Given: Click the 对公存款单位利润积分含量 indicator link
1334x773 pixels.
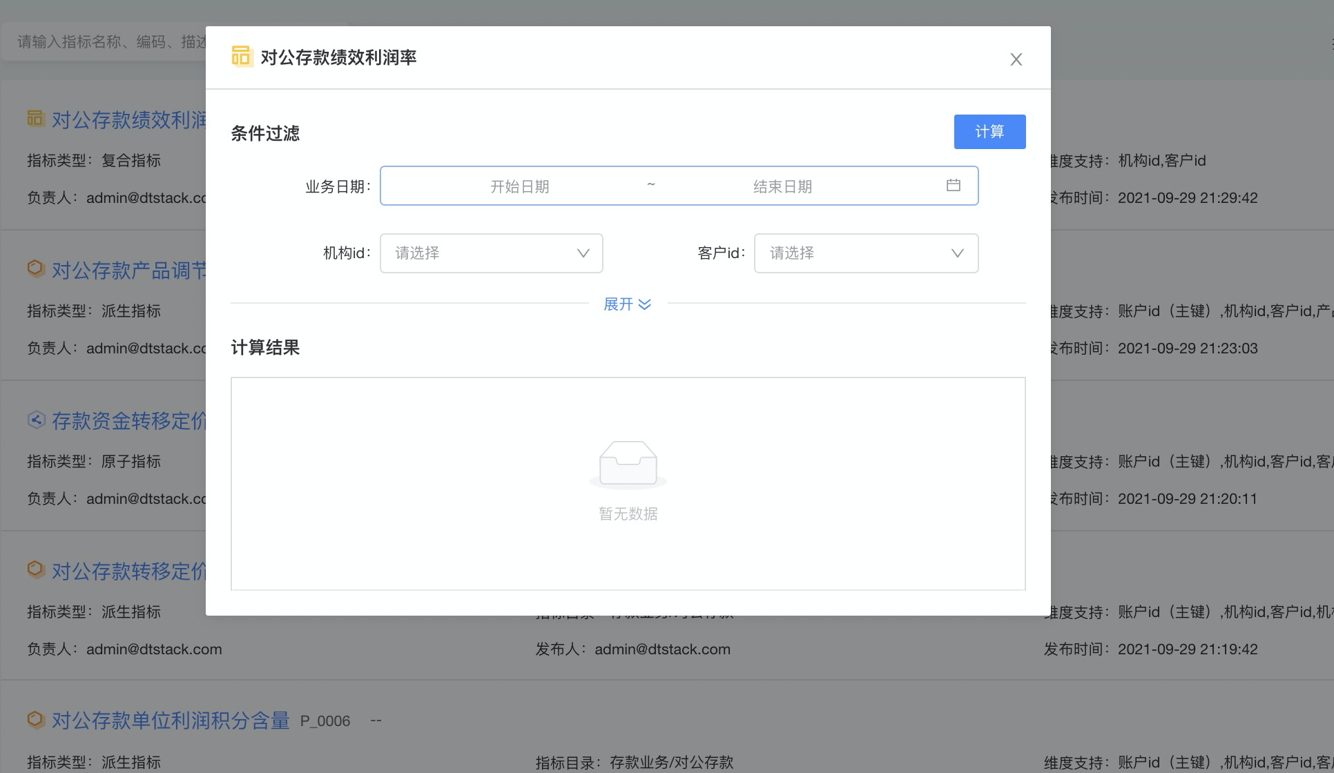Looking at the screenshot, I should point(171,721).
